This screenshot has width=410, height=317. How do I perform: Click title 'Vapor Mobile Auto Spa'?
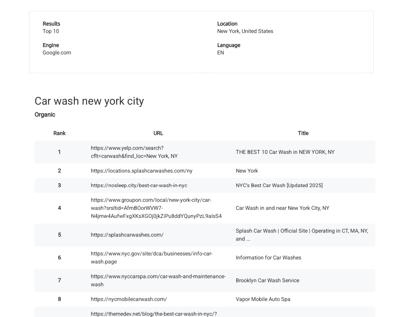pyautogui.click(x=263, y=299)
